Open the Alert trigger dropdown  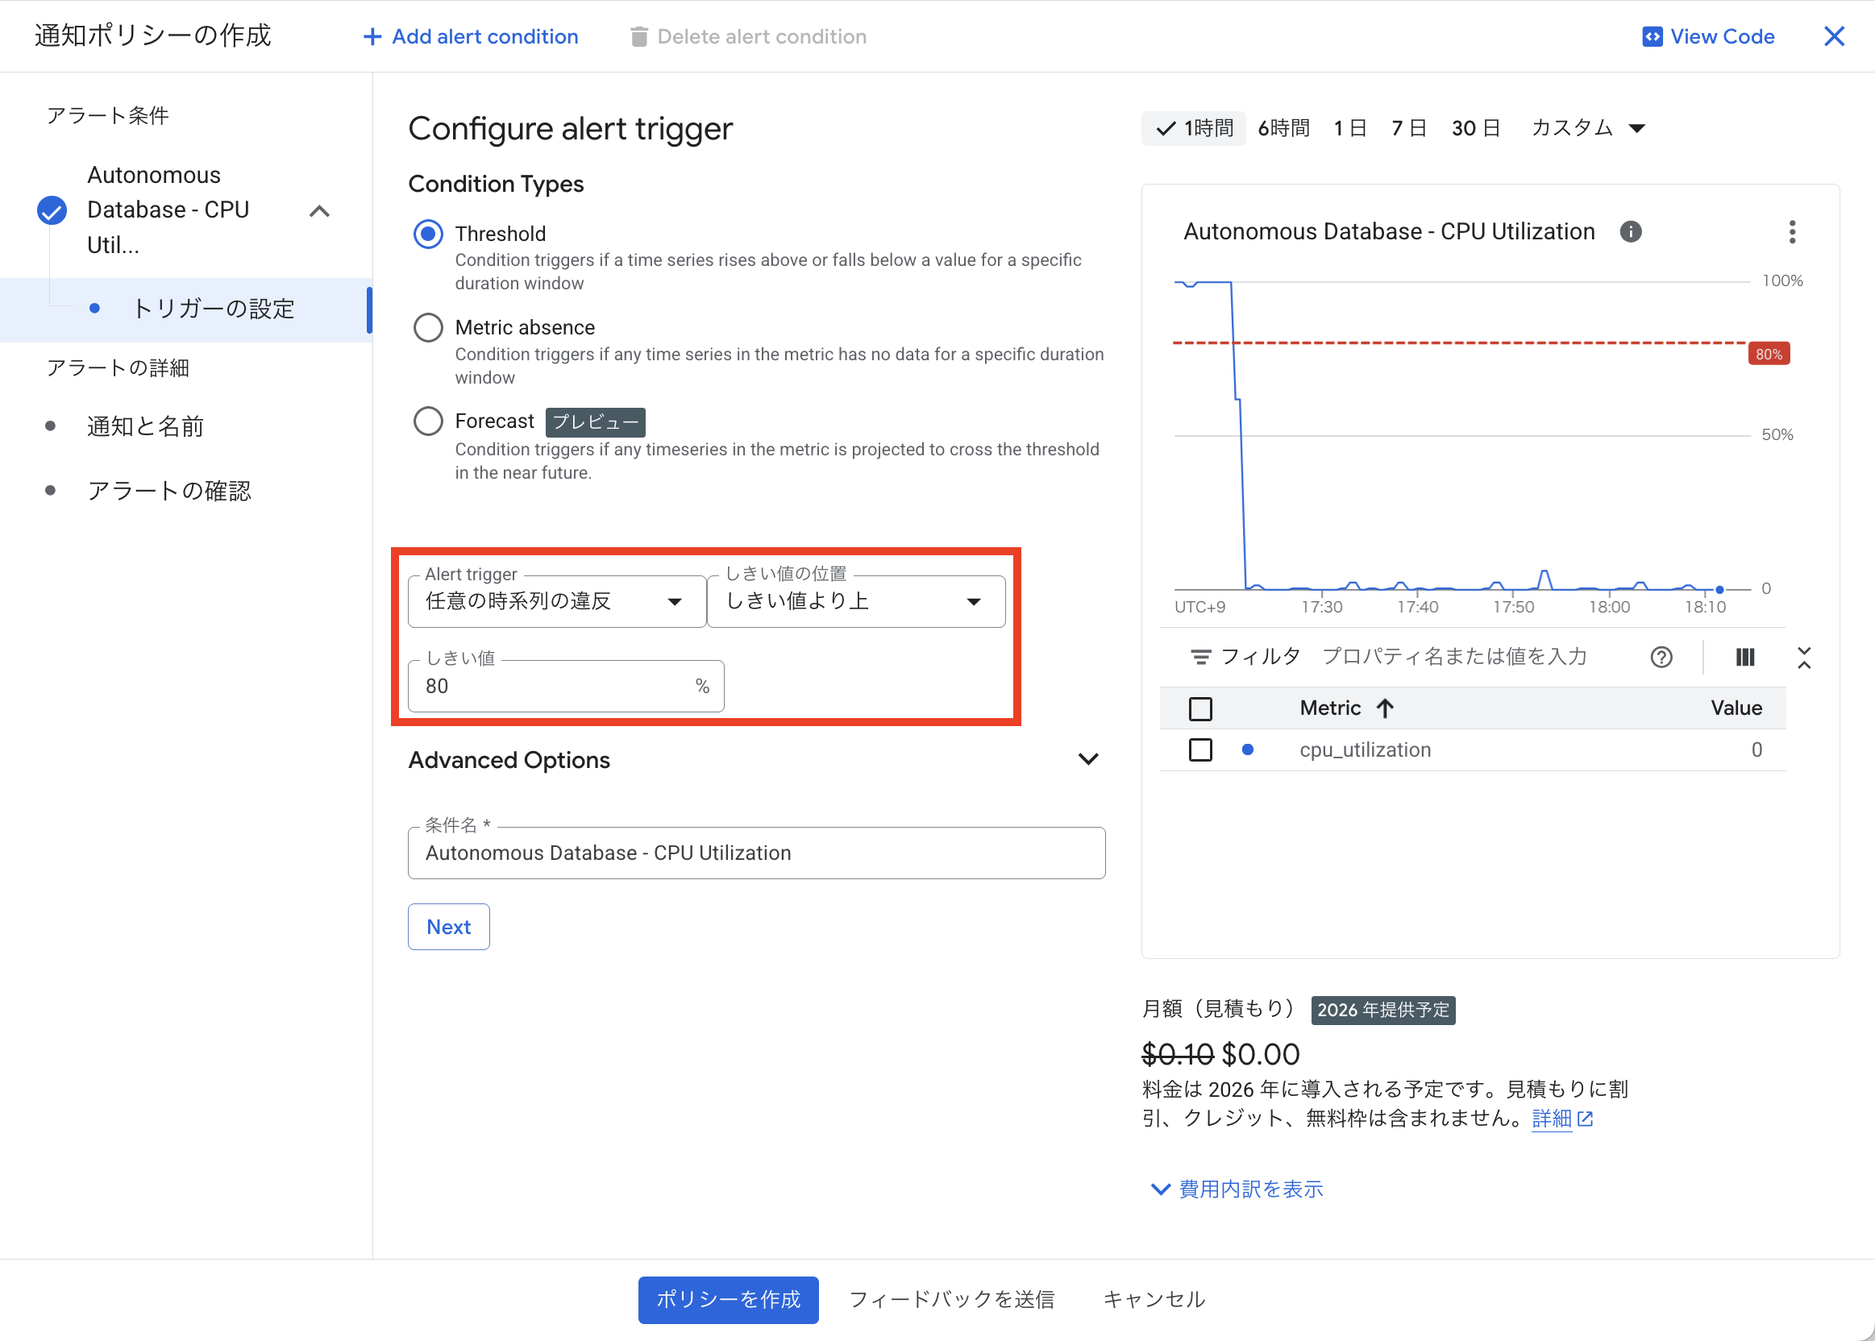[676, 601]
